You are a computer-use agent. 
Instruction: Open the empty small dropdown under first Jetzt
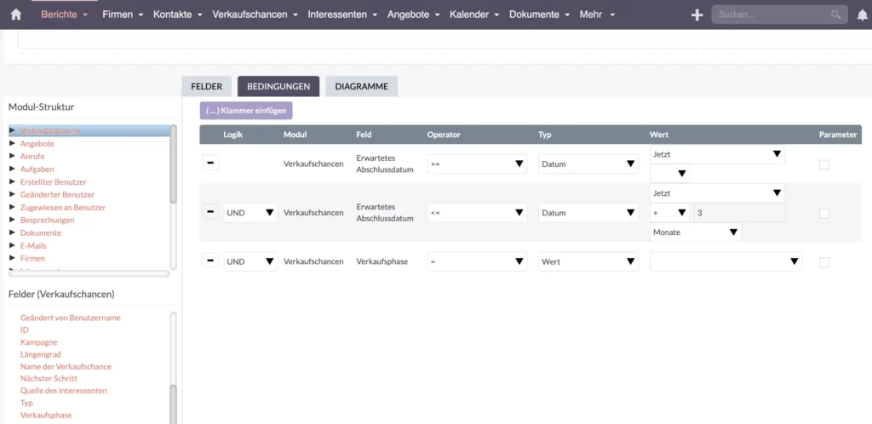click(669, 174)
